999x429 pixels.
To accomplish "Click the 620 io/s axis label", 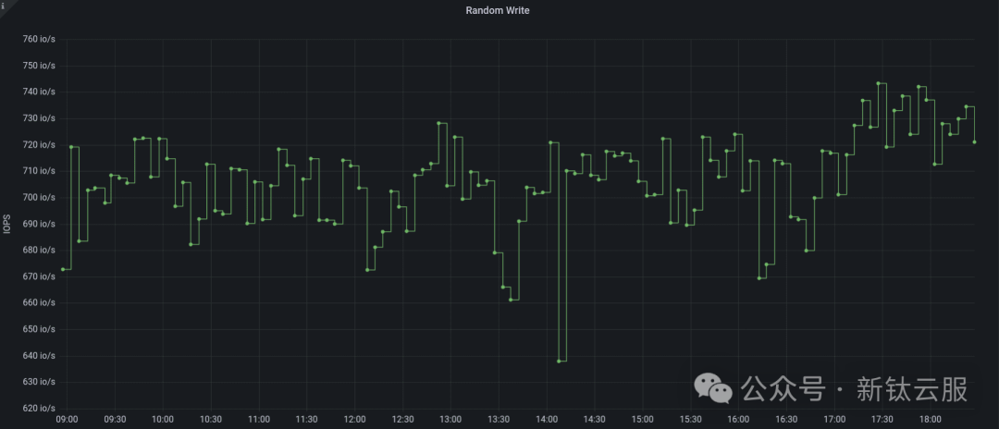I will [39, 409].
